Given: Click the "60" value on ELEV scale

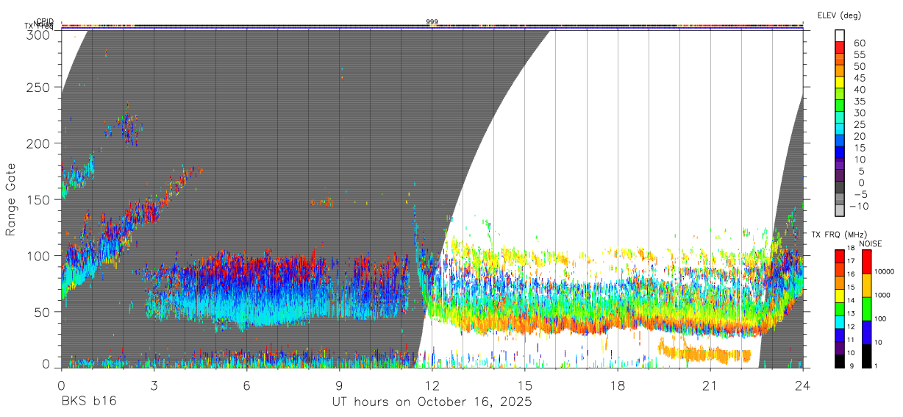Looking at the screenshot, I should point(859,43).
